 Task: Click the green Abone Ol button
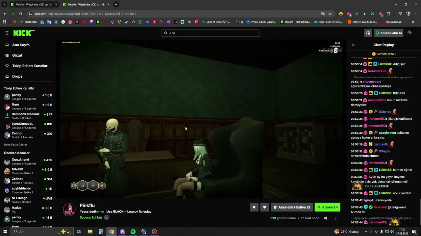(327, 207)
